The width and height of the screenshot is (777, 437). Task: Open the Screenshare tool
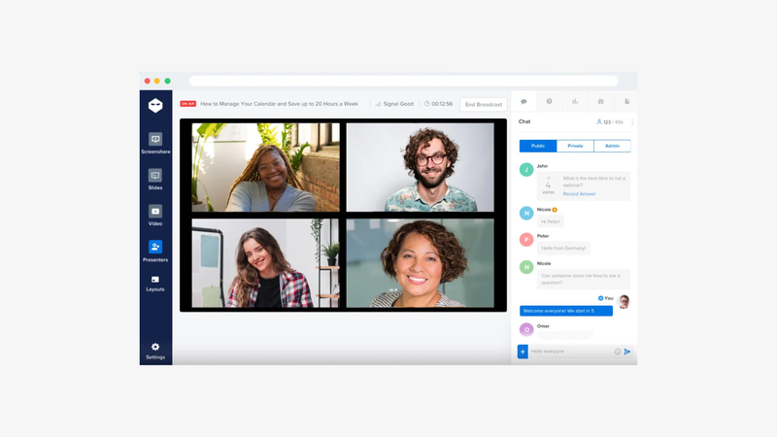pyautogui.click(x=155, y=143)
